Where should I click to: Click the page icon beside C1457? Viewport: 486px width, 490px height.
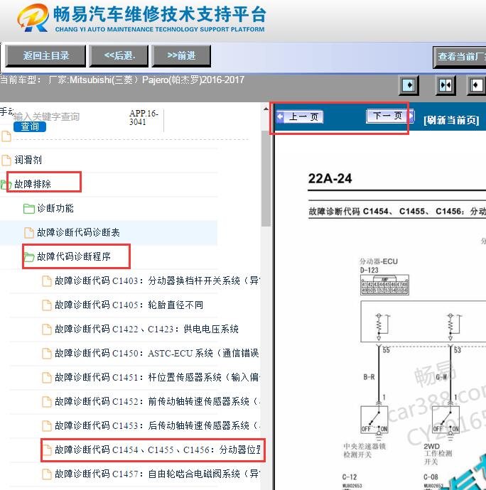tap(47, 474)
